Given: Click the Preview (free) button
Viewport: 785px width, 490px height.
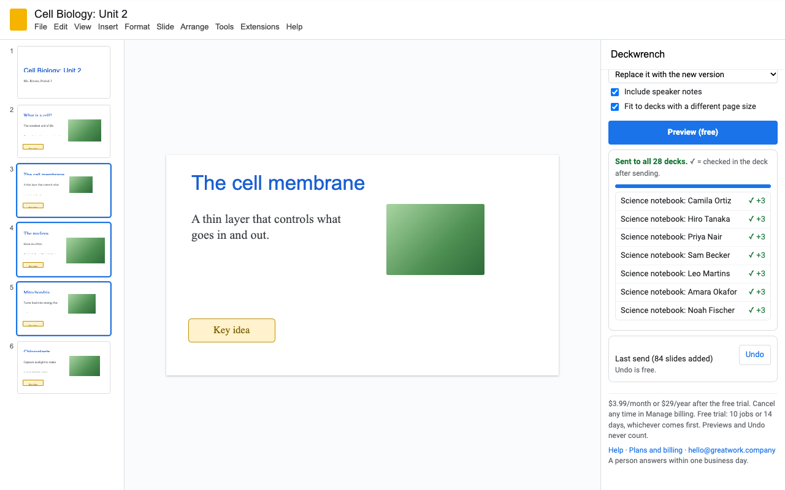Looking at the screenshot, I should point(693,132).
